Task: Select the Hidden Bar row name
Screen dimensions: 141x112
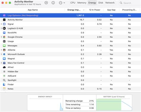Action: 13,72
